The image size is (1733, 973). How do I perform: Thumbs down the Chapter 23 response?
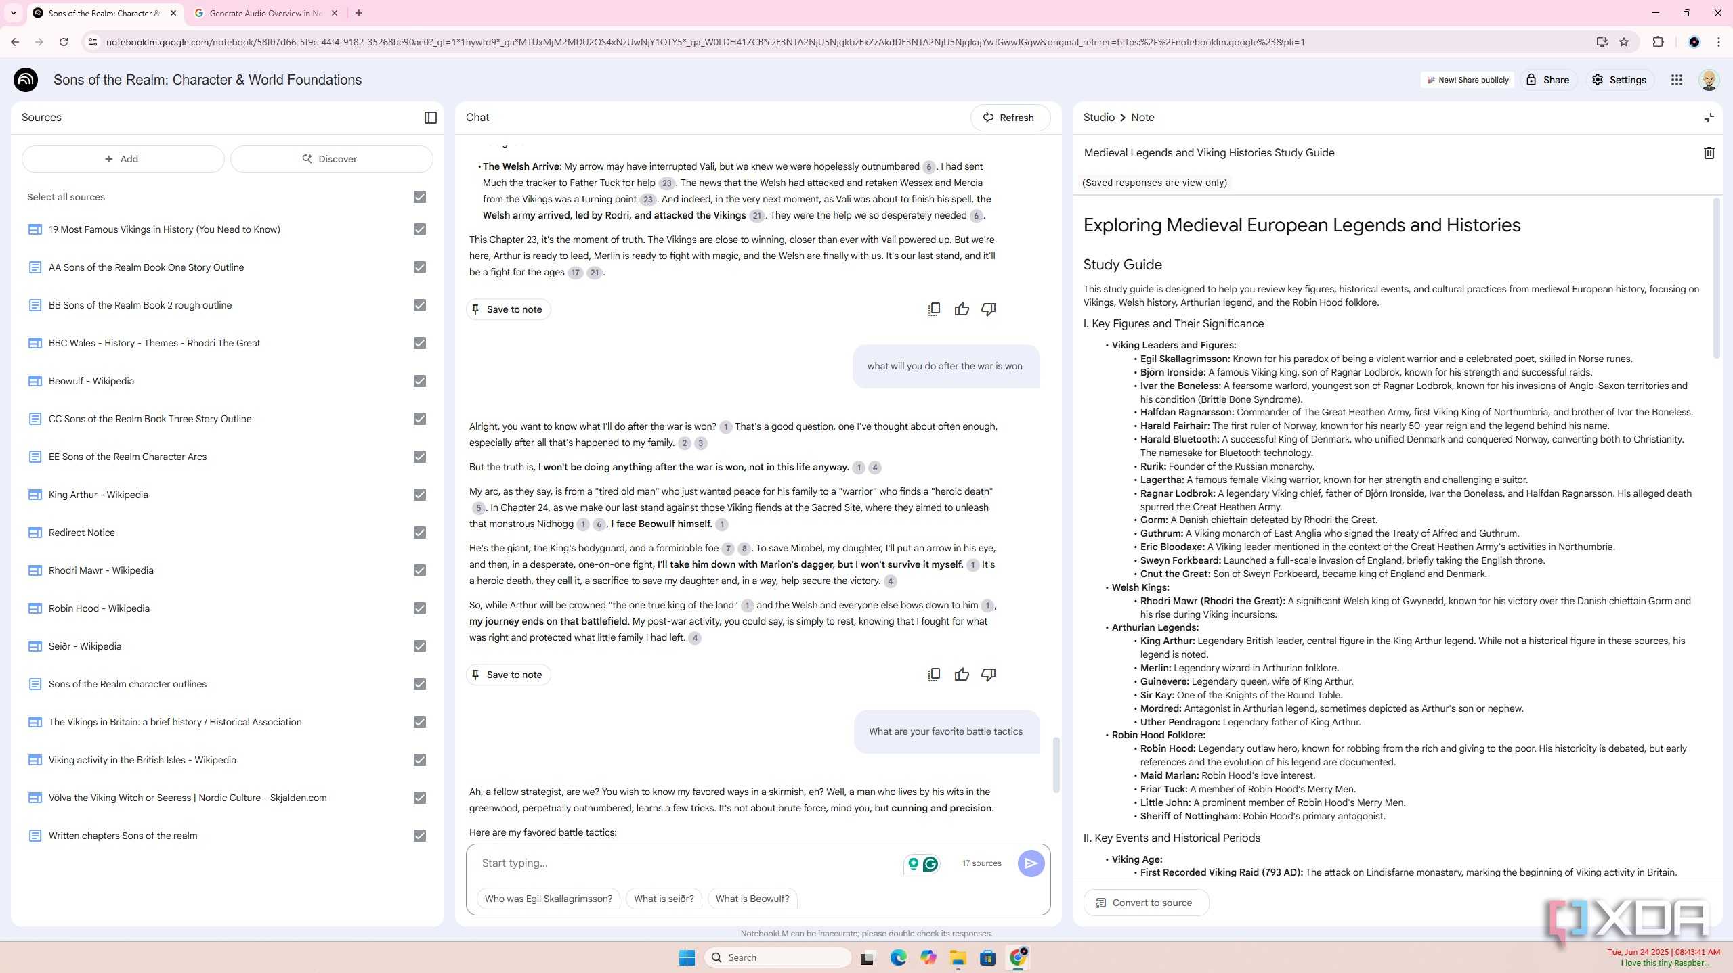[x=989, y=309]
